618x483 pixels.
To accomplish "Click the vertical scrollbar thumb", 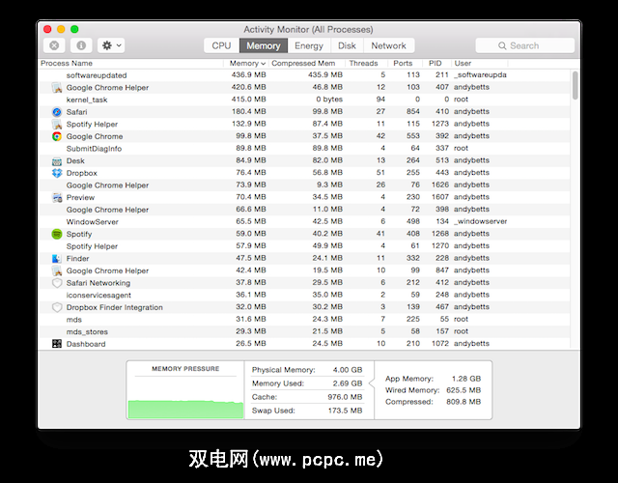I will (x=576, y=86).
